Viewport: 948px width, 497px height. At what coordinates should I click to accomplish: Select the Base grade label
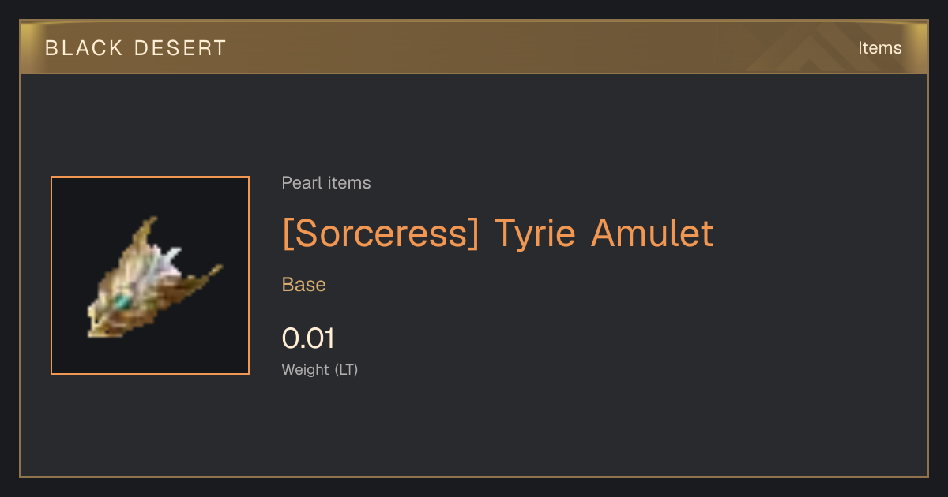click(x=304, y=285)
